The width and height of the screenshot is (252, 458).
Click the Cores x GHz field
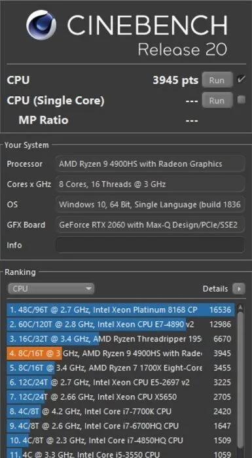tap(151, 184)
